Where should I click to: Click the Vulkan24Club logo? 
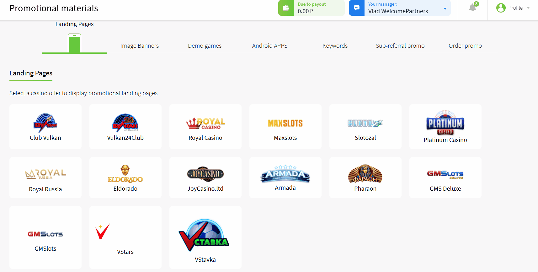point(125,123)
